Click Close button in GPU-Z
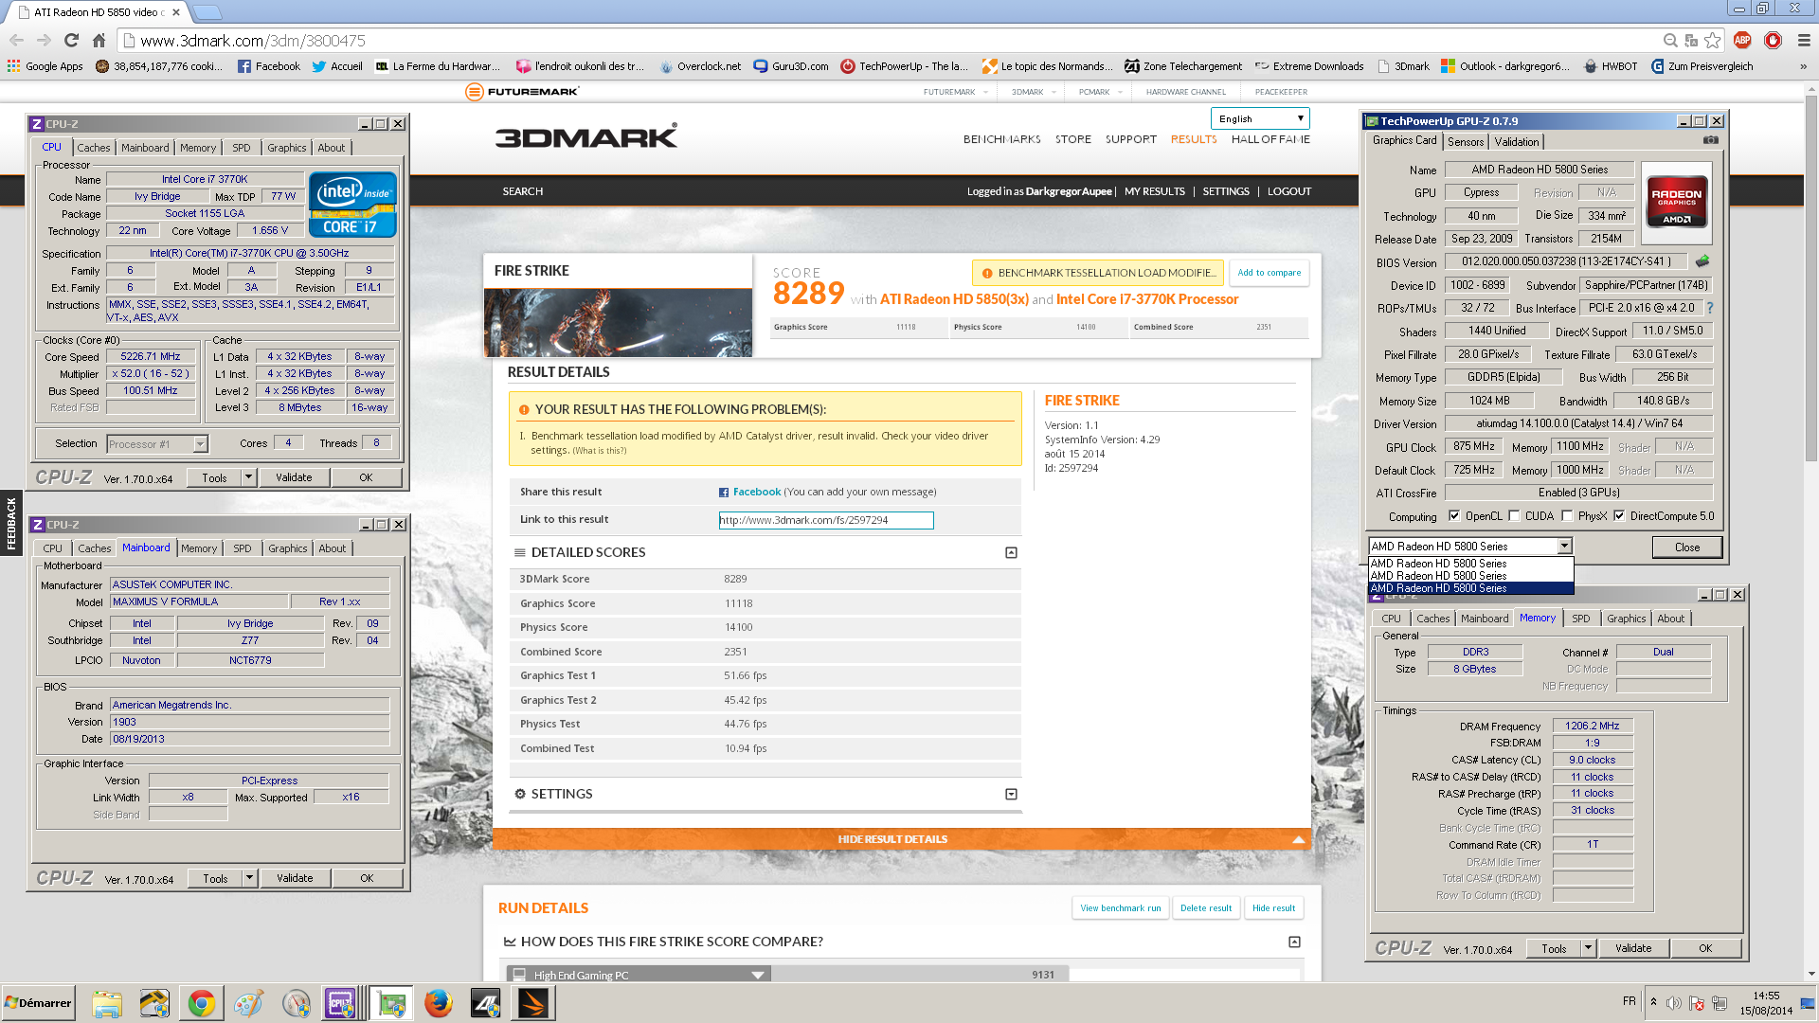 coord(1687,547)
